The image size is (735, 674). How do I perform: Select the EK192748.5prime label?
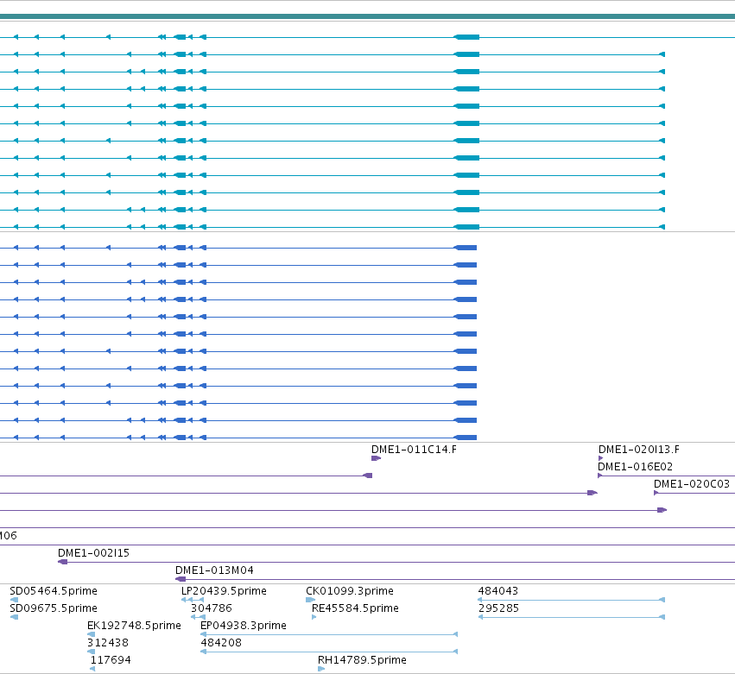pyautogui.click(x=134, y=626)
